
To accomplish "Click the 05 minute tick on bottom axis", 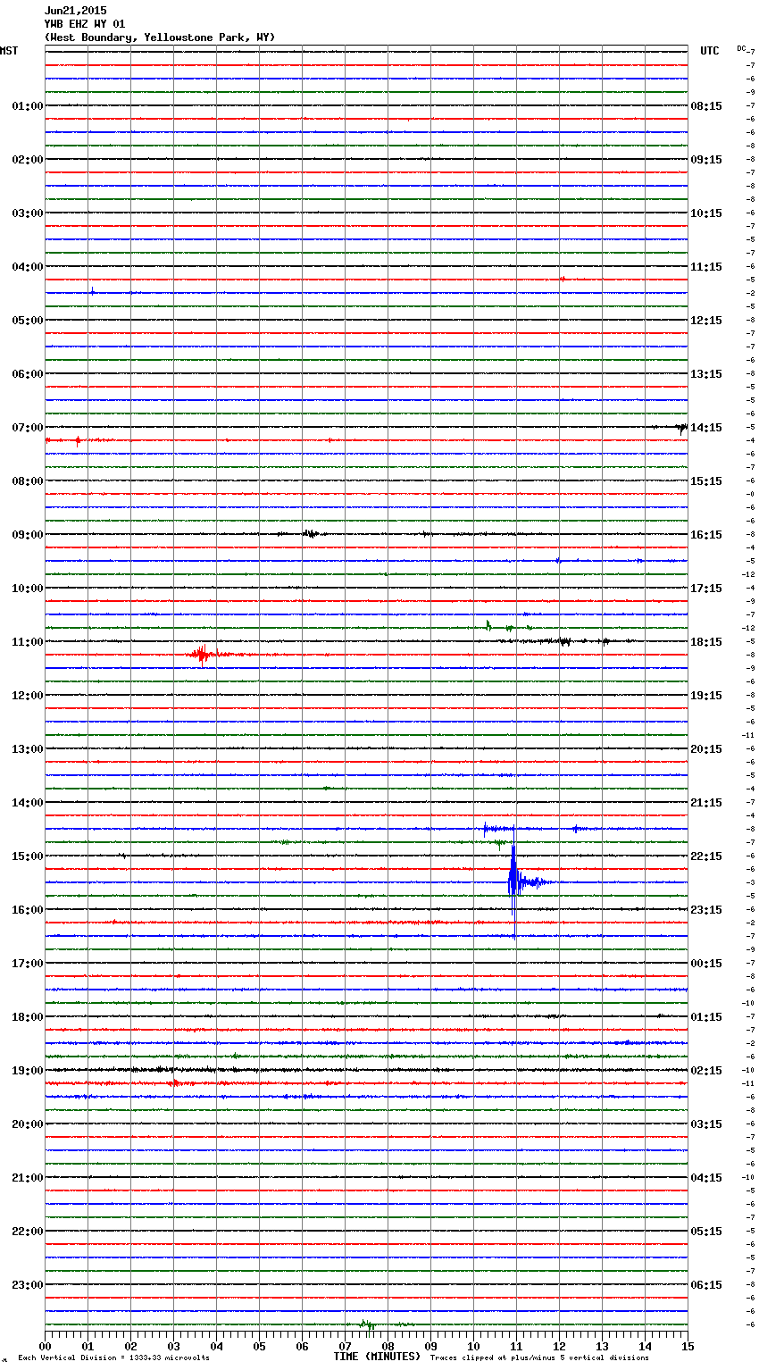I will click(x=259, y=1346).
